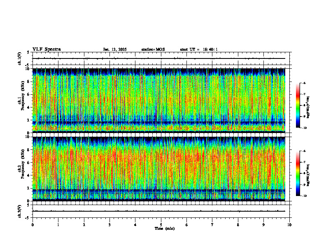326x252 pixels.
Task: Click time axis tick label "9"
Action: point(263,225)
